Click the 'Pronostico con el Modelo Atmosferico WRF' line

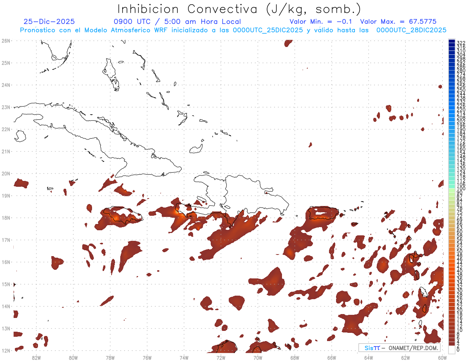pyautogui.click(x=233, y=30)
